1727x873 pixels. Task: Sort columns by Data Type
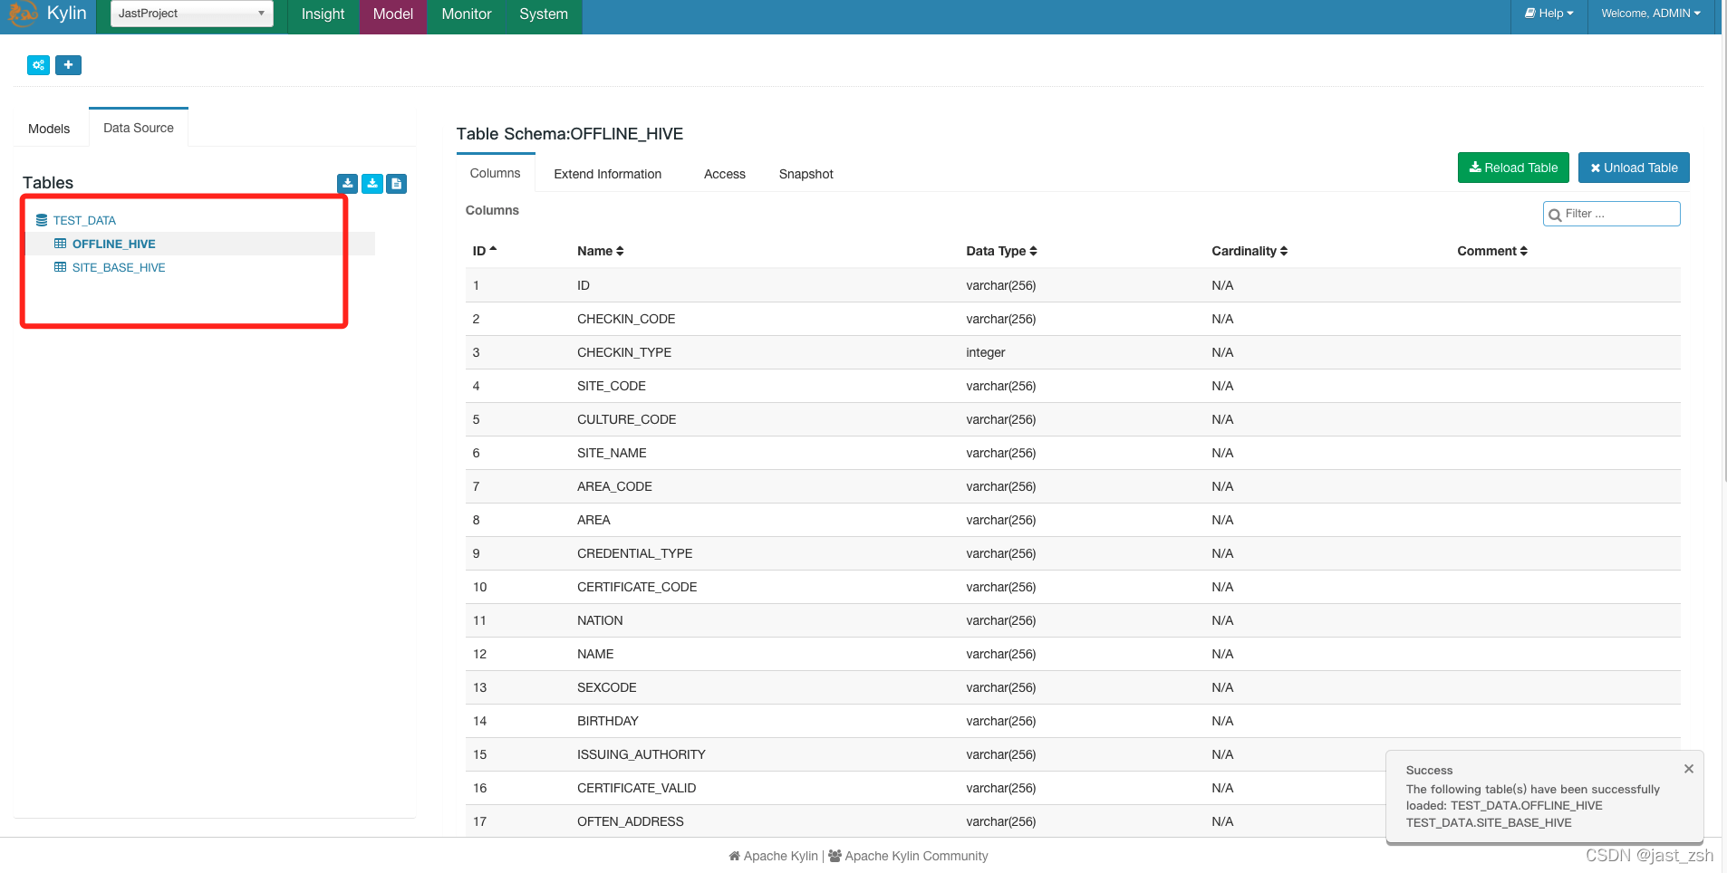point(1001,251)
